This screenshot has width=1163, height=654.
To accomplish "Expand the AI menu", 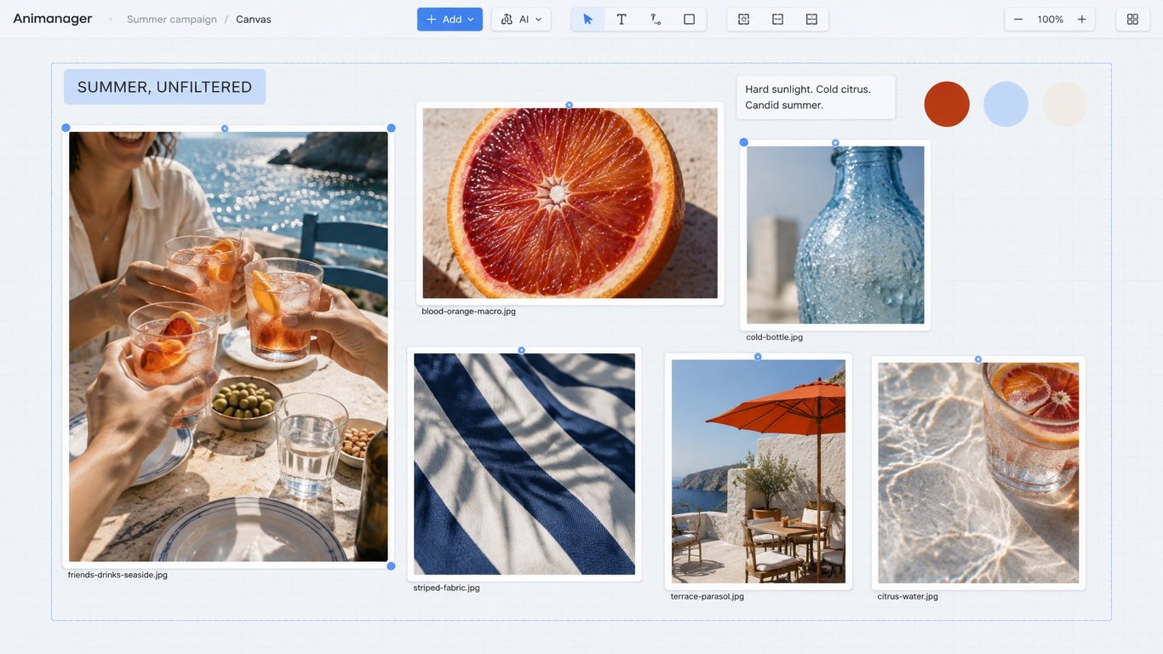I will (521, 20).
